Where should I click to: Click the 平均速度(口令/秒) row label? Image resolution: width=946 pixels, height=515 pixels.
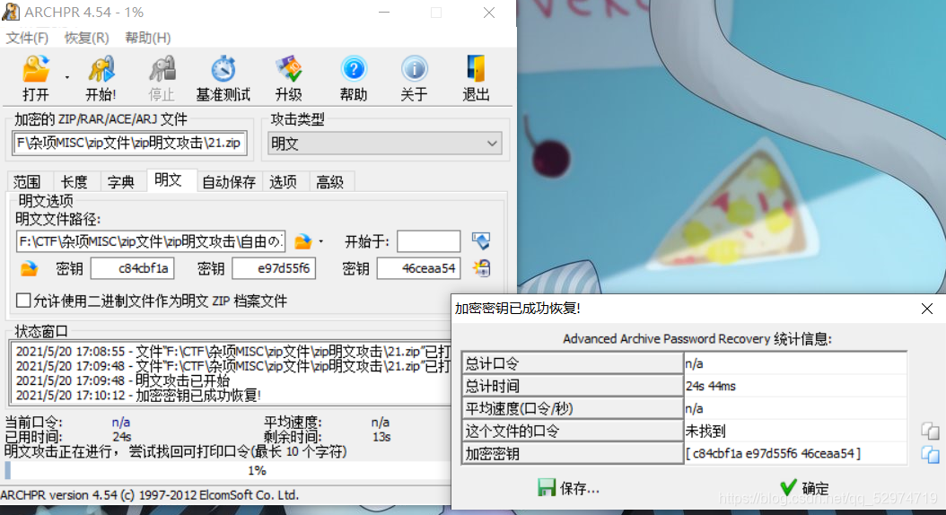tap(572, 409)
